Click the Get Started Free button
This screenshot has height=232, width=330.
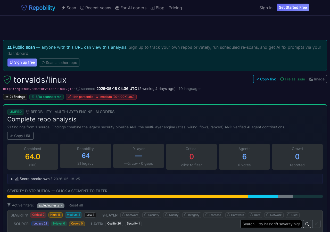click(293, 7)
